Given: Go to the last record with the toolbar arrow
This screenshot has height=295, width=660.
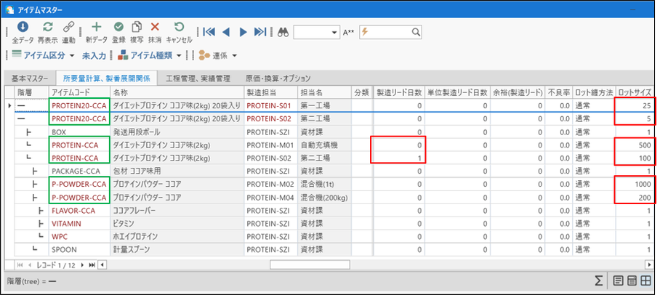Looking at the screenshot, I should 260,32.
